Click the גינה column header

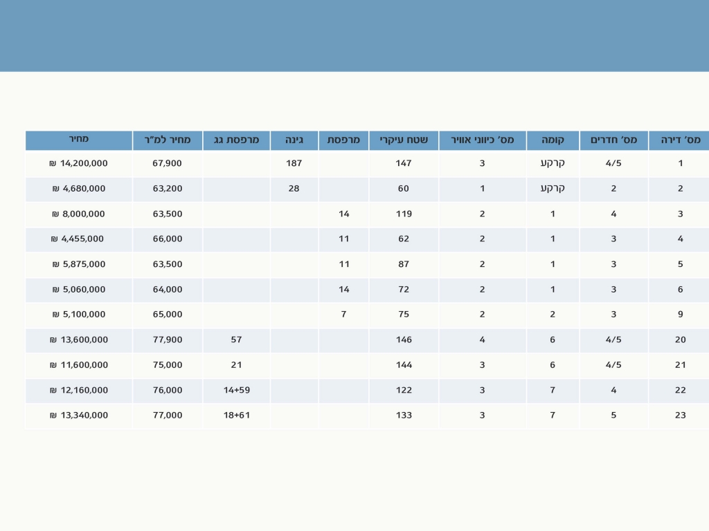pos(294,140)
